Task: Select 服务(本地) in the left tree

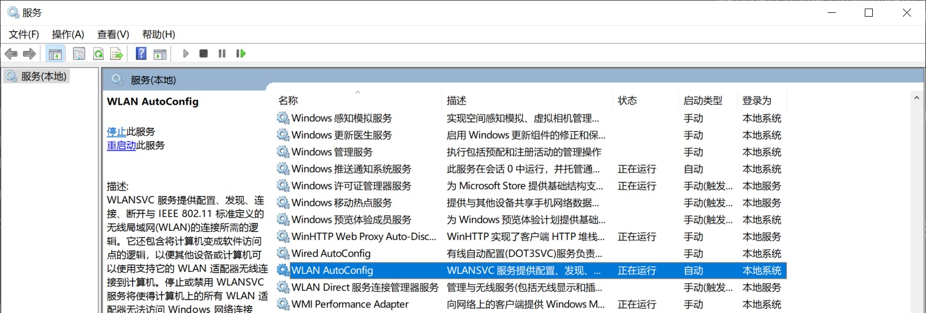Action: (x=44, y=77)
